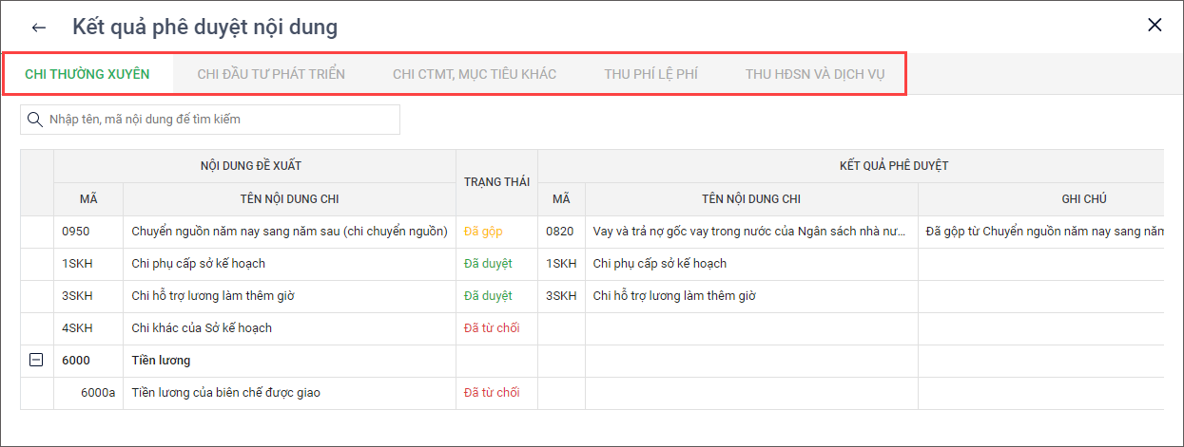The width and height of the screenshot is (1184, 447).
Task: Go to THU PHÍ LỆ PHÍ tab
Action: pyautogui.click(x=650, y=74)
